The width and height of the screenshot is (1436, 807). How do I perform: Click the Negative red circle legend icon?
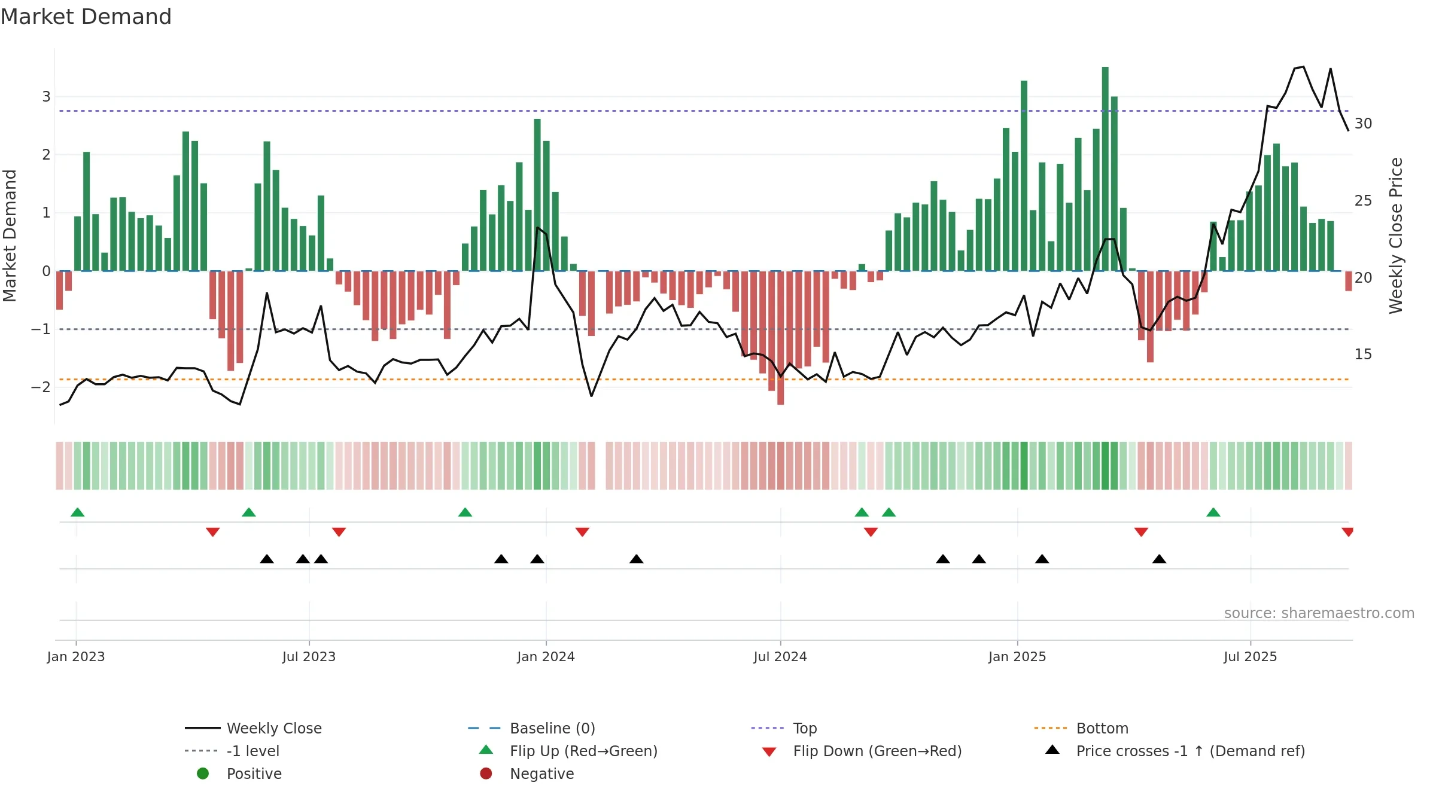click(486, 774)
